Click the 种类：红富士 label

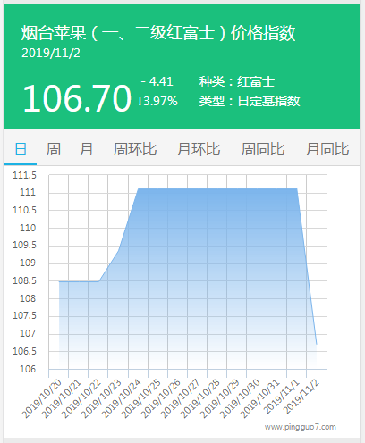pyautogui.click(x=237, y=81)
